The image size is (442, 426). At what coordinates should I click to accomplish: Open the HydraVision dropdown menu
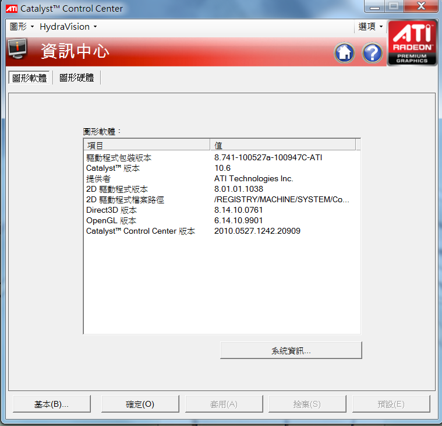68,27
